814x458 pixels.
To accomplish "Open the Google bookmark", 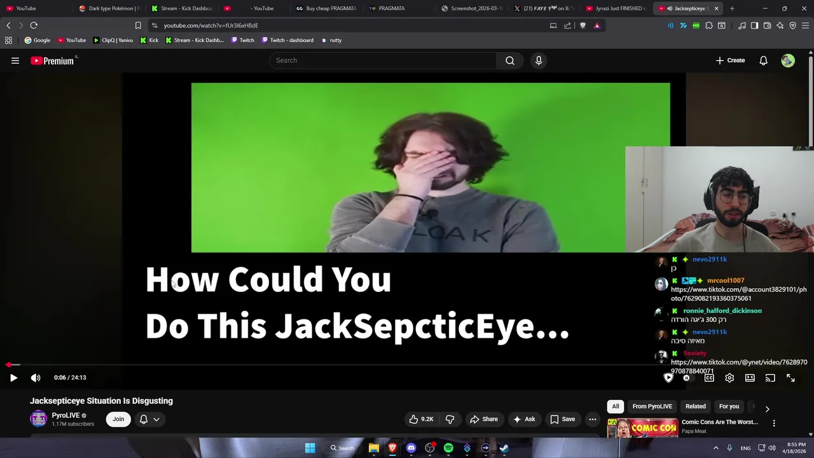I will (x=38, y=40).
